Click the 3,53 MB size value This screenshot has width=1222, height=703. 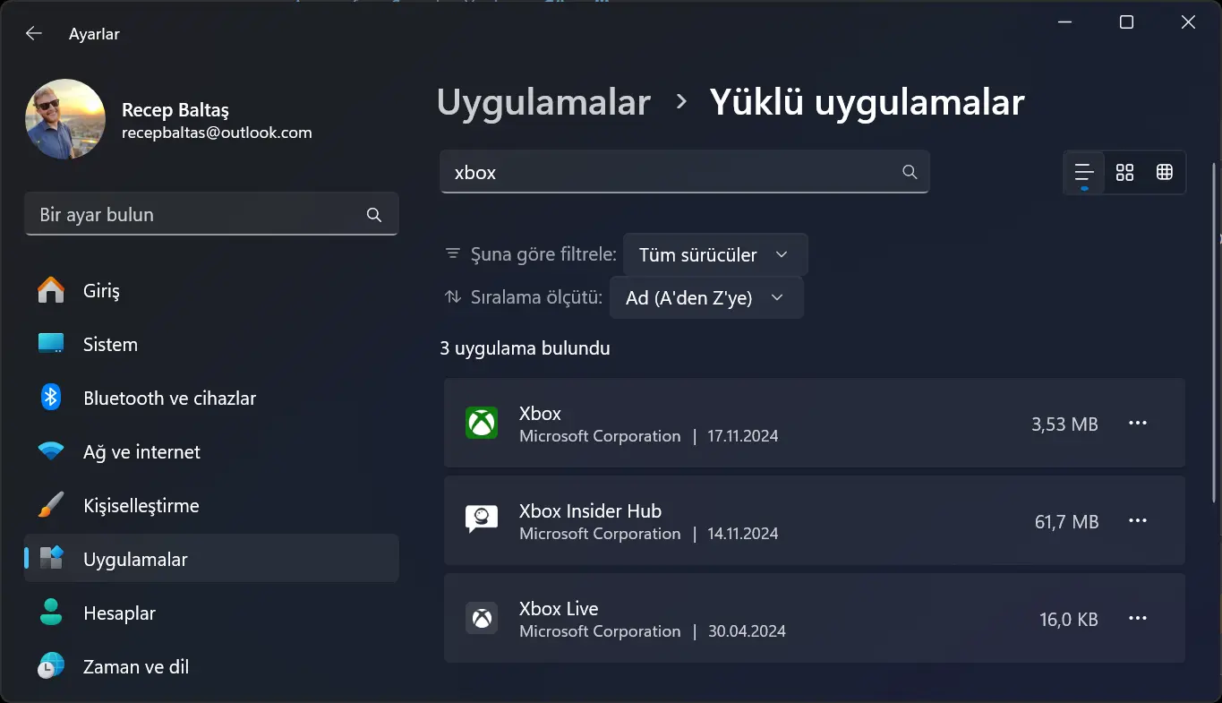pyautogui.click(x=1064, y=424)
